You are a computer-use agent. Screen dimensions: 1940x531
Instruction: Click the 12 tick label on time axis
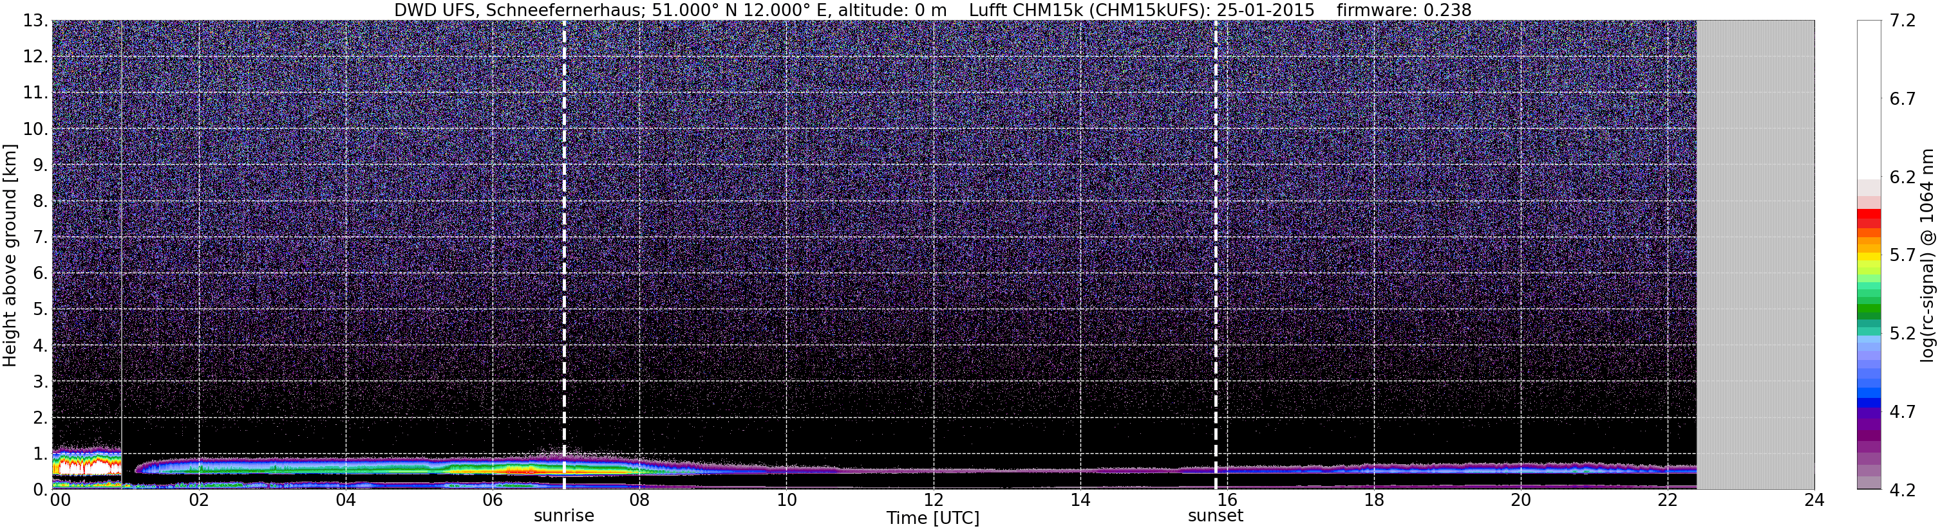coord(933,500)
